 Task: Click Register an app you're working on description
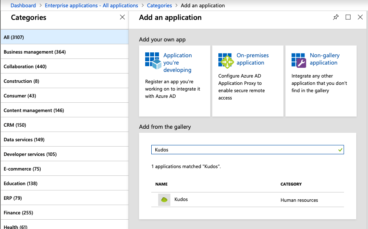[172, 89]
